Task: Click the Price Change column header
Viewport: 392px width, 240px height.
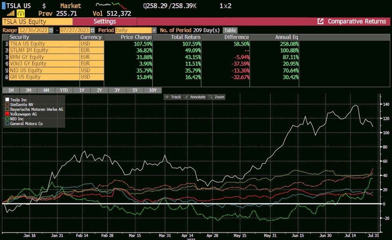Action: (x=136, y=37)
